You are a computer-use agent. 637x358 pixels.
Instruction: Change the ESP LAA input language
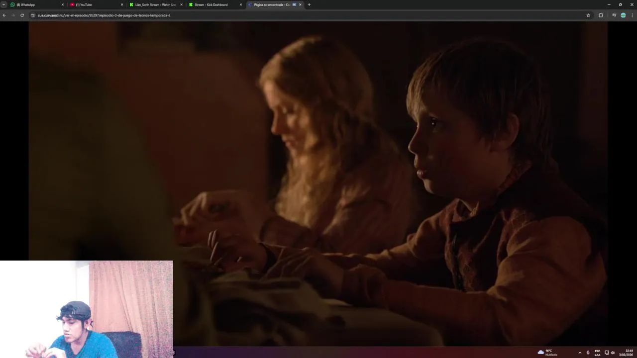598,353
